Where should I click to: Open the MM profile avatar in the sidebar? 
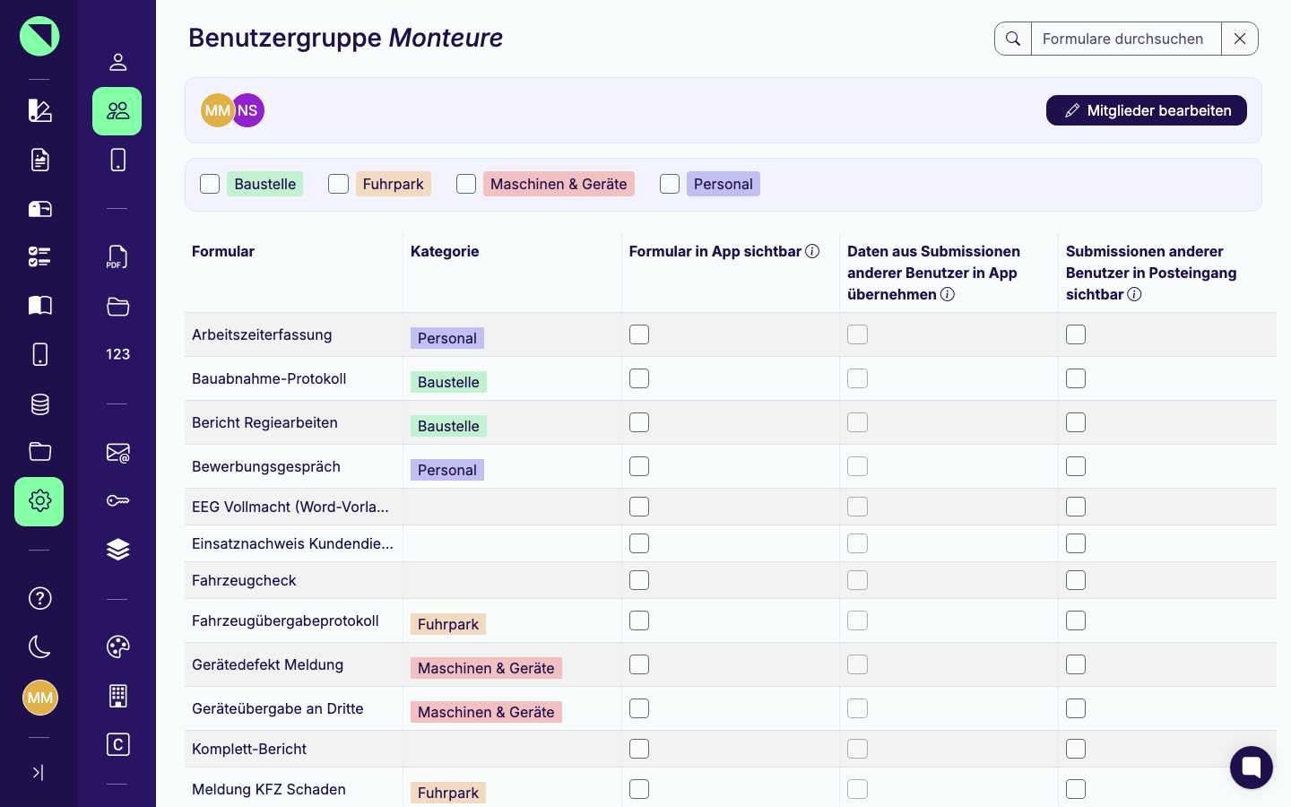(39, 698)
